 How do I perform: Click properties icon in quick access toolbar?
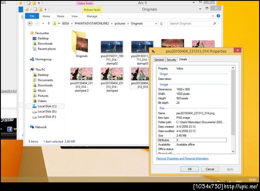point(36,9)
